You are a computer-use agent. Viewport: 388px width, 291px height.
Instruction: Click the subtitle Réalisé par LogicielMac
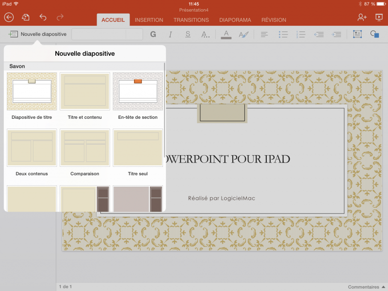[222, 198]
